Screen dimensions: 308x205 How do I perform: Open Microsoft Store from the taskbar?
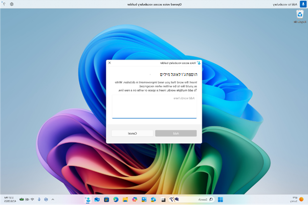click(106, 199)
